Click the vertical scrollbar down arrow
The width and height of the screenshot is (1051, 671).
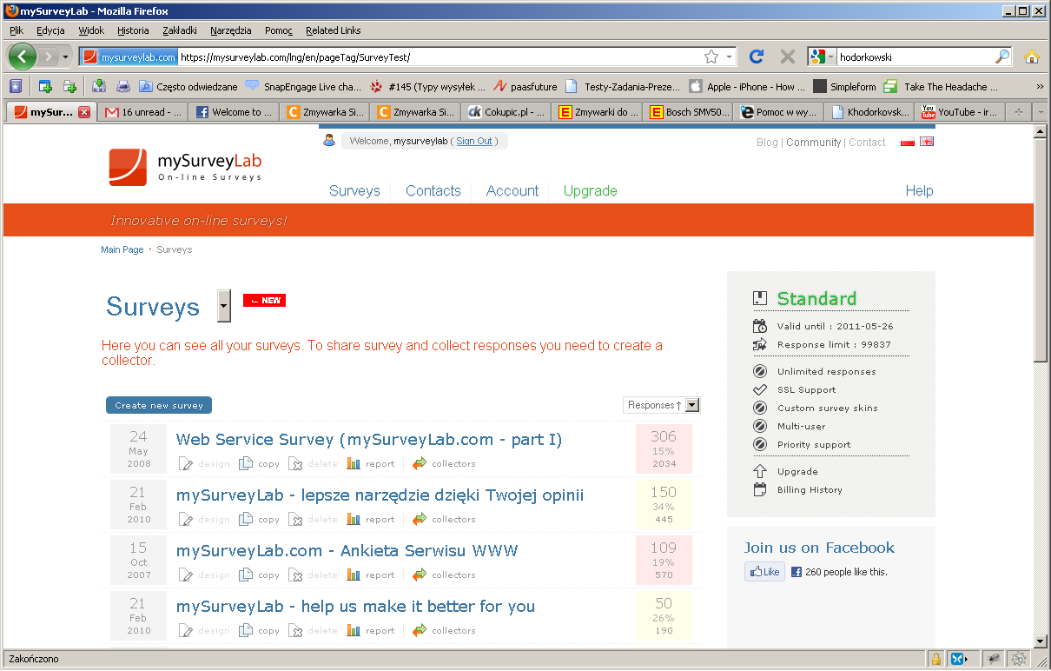(1041, 641)
